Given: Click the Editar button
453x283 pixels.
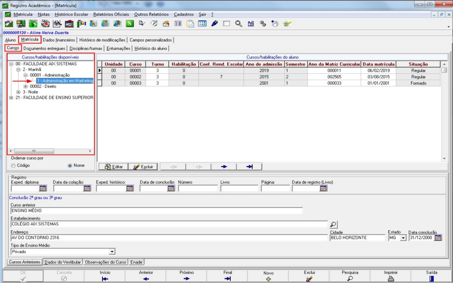Looking at the screenshot, I should coord(113,167).
